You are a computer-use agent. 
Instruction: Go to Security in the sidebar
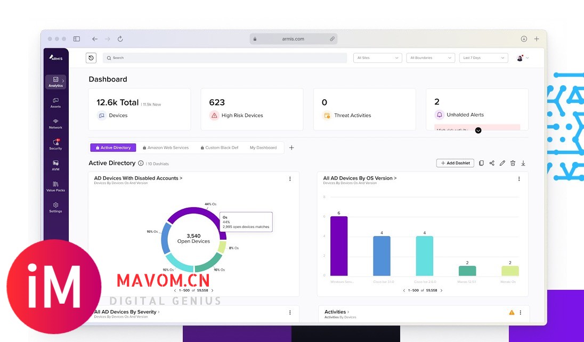(x=55, y=144)
